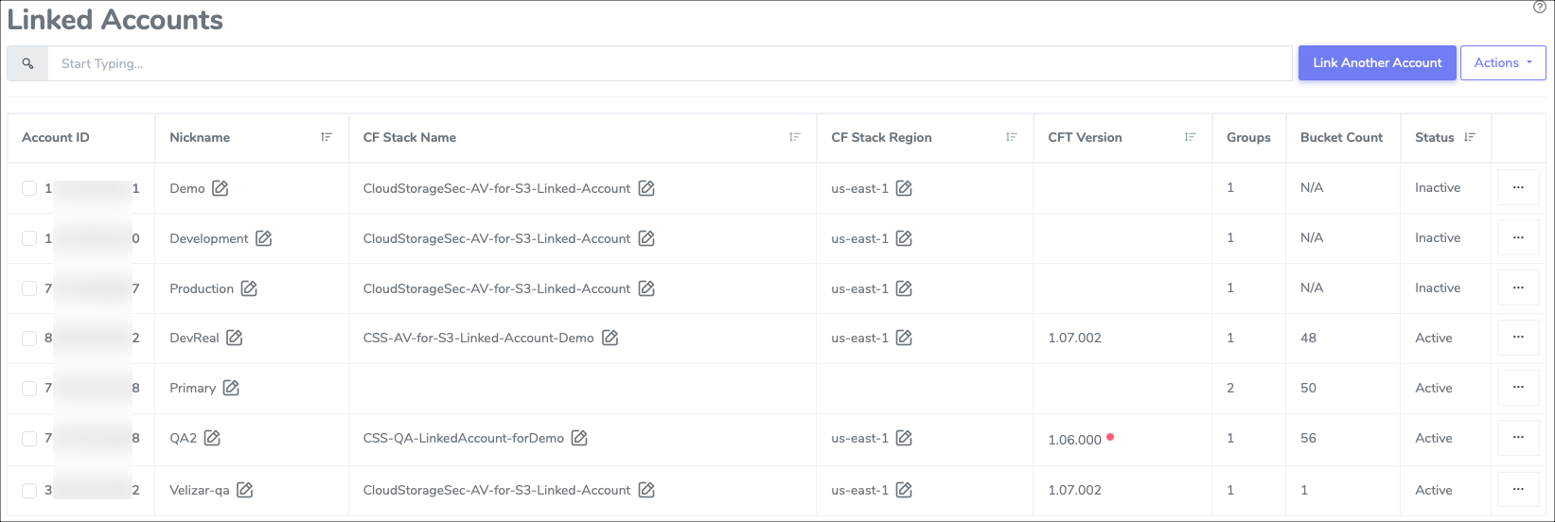This screenshot has height=522, width=1555.
Task: Edit the Development nickname
Action: 264,238
